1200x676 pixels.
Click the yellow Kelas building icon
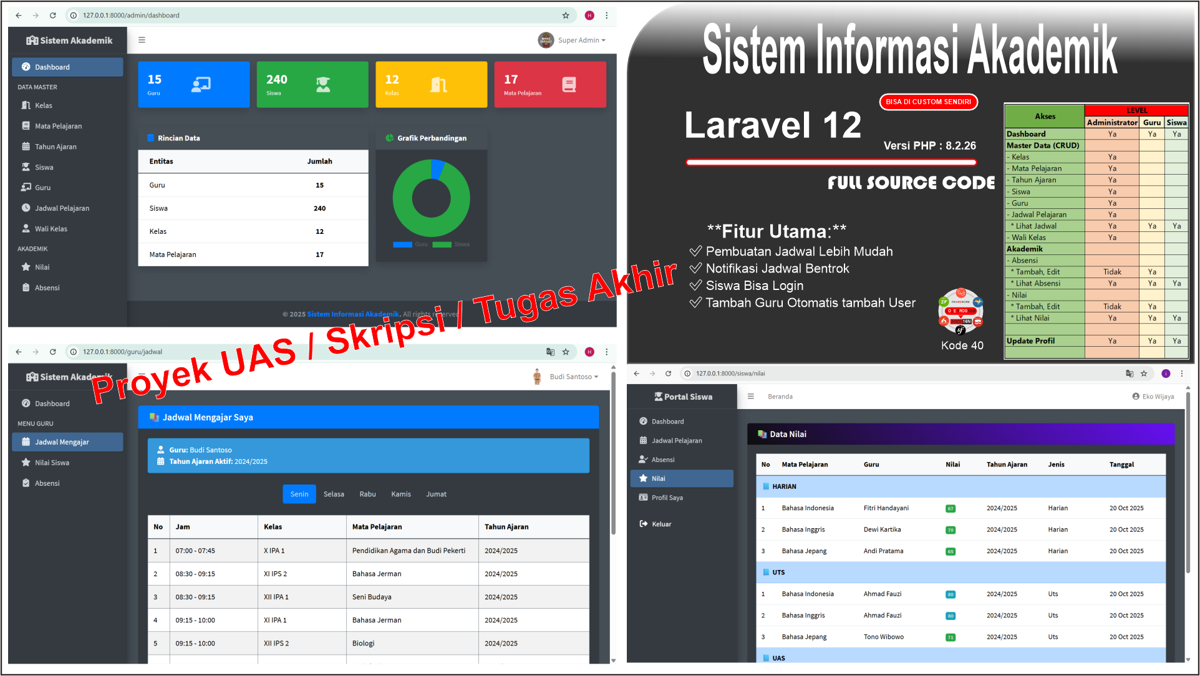(x=438, y=84)
